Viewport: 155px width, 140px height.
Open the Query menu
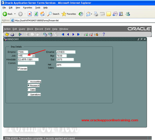pos(22,29)
